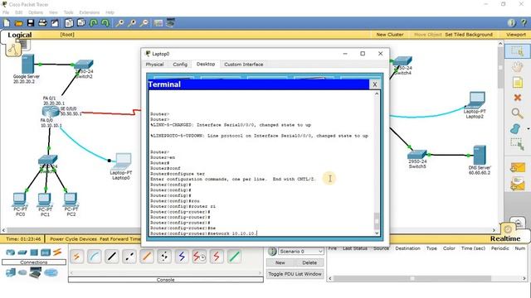Image resolution: width=531 pixels, height=298 pixels.
Task: Switch to Realtime mode tab
Action: [x=505, y=238]
